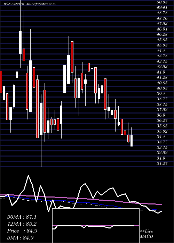Select the 48.78 price axis label
The image size is (174, 243).
pos(162,13)
